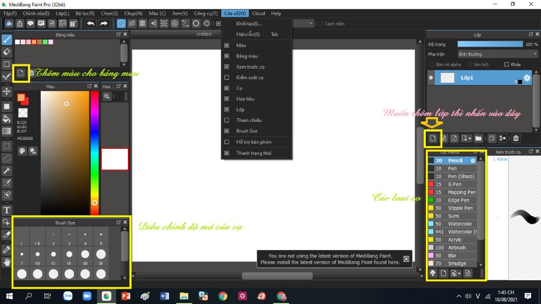Toggle the Khóa lock checkbox
Image resolution: width=541 pixels, height=304 pixels.
click(507, 64)
